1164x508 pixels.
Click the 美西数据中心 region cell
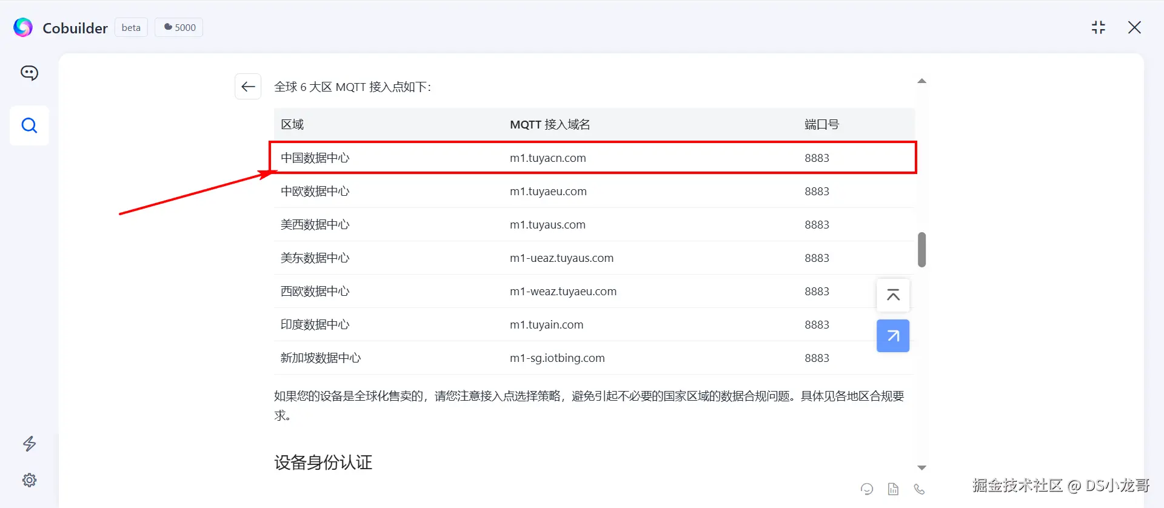(315, 224)
